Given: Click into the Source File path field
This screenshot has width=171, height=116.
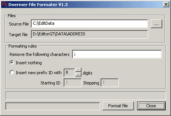Looking at the screenshot, I should [x=89, y=24].
